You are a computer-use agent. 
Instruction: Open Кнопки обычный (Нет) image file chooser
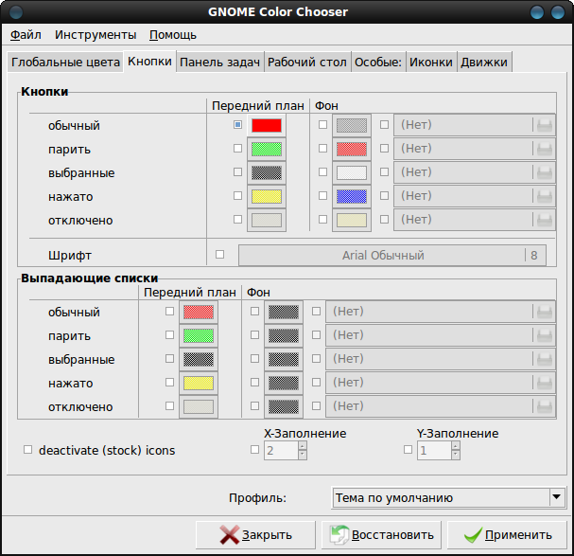tap(475, 125)
